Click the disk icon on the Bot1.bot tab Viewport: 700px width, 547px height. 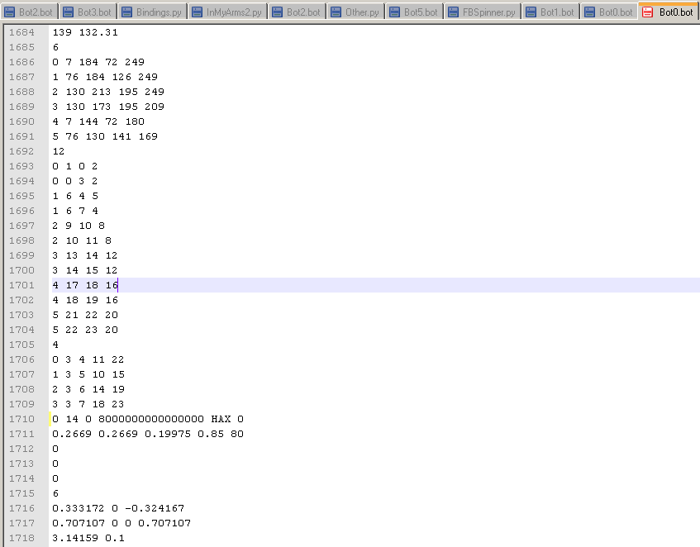coord(531,12)
